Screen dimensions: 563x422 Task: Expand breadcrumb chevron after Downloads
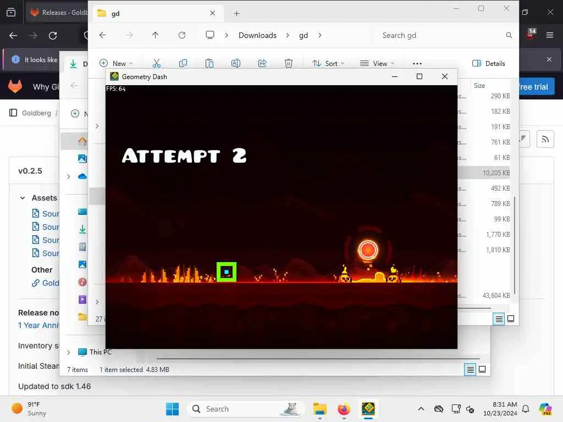[x=288, y=35]
